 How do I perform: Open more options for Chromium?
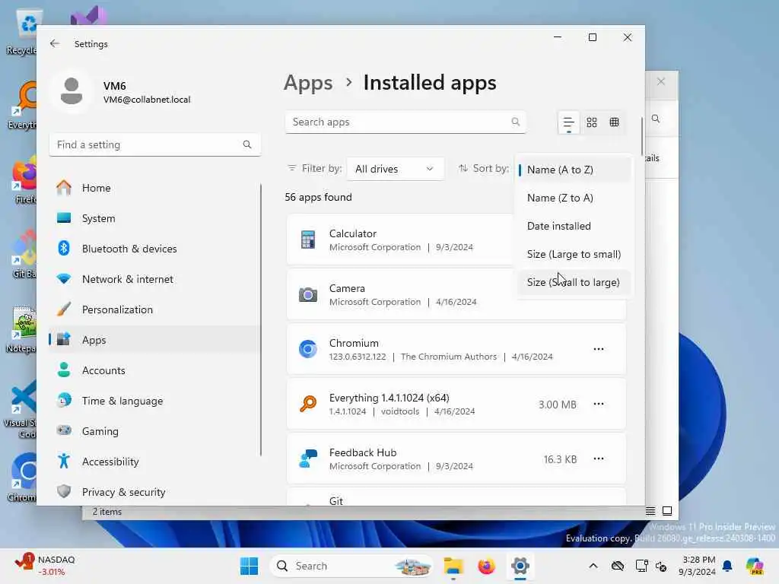pos(599,349)
